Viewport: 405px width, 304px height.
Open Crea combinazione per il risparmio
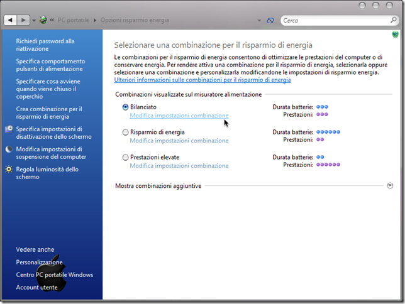click(49, 113)
